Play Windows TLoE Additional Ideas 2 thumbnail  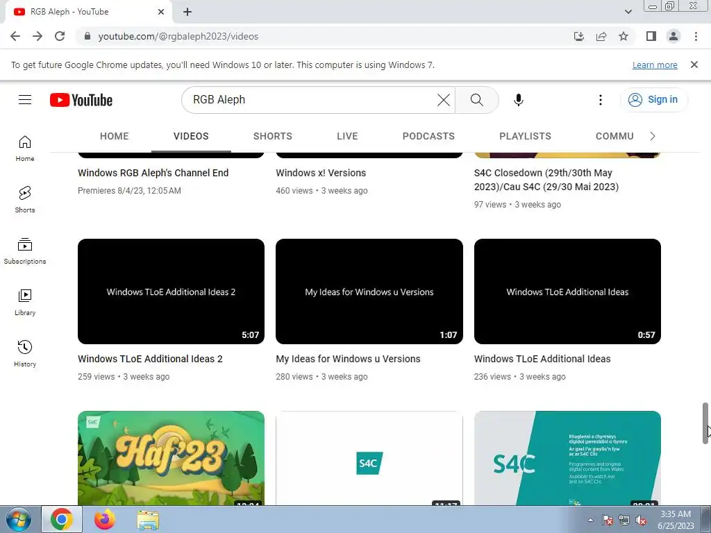click(171, 291)
